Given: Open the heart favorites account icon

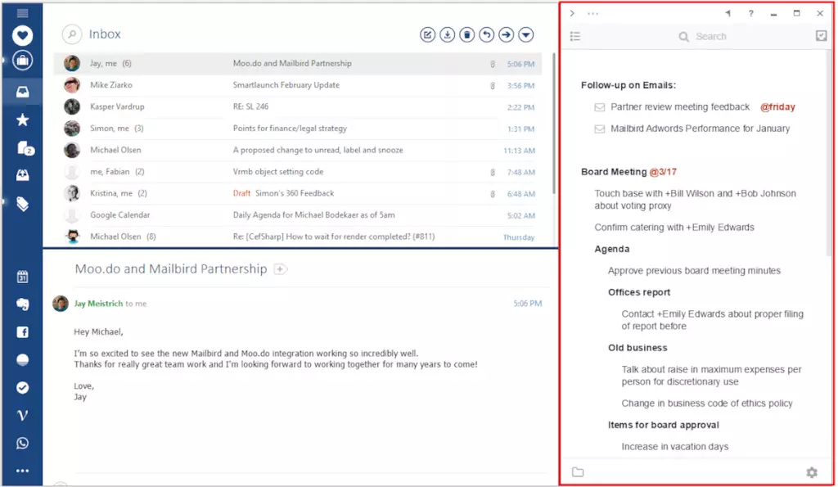Looking at the screenshot, I should click(22, 36).
